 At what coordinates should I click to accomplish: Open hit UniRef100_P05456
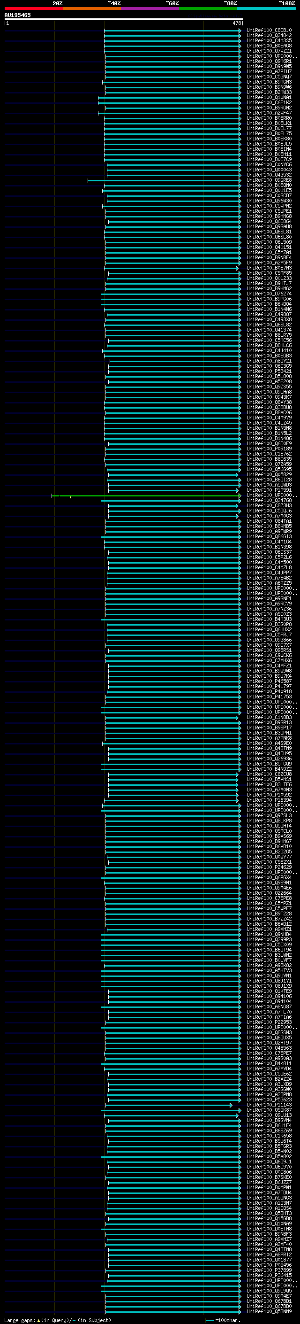(269, 1265)
